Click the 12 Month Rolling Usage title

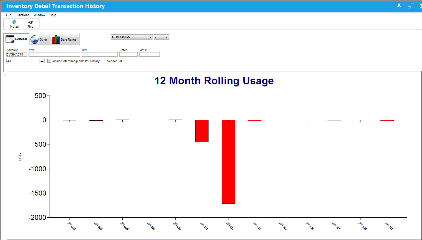pyautogui.click(x=214, y=81)
